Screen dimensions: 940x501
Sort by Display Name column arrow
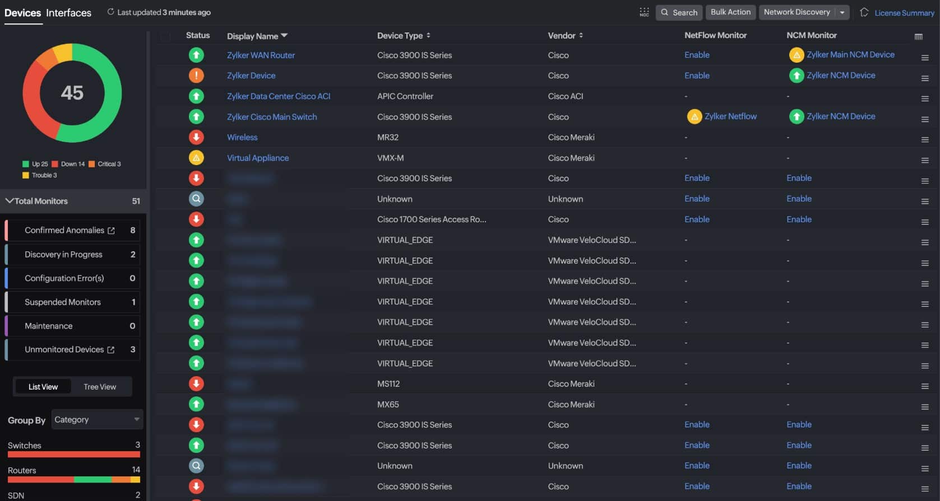(x=284, y=36)
